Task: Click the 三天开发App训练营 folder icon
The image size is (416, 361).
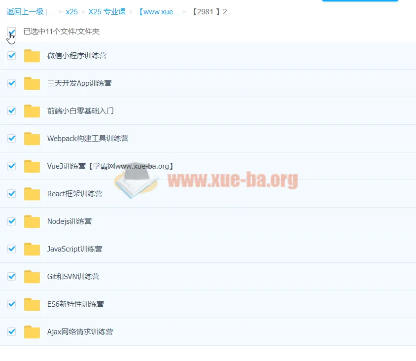Action: pyautogui.click(x=32, y=83)
